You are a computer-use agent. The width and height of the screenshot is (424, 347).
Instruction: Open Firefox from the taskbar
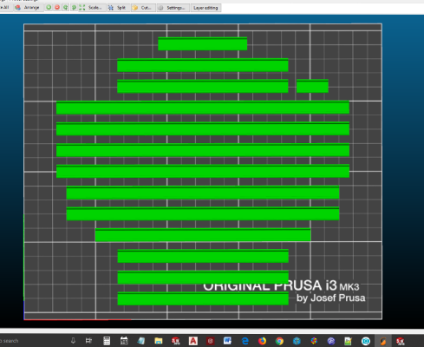pos(262,341)
